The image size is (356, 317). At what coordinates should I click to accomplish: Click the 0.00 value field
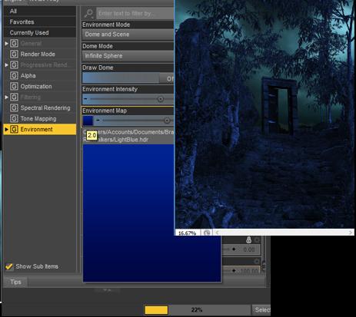(248, 249)
